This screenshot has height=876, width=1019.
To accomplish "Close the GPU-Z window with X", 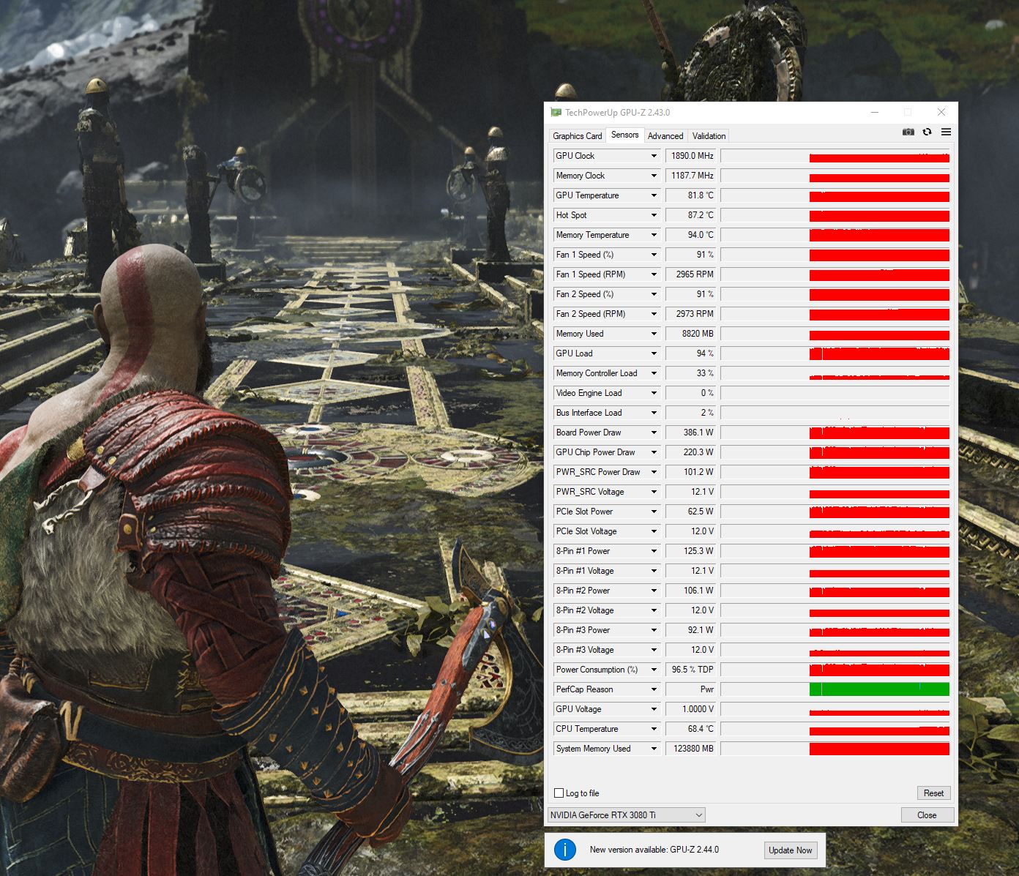I will tap(941, 112).
